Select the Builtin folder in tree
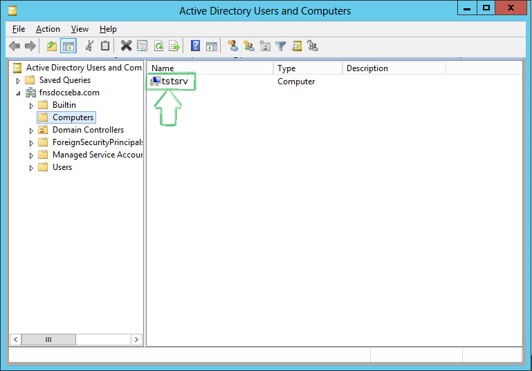 pos(64,105)
